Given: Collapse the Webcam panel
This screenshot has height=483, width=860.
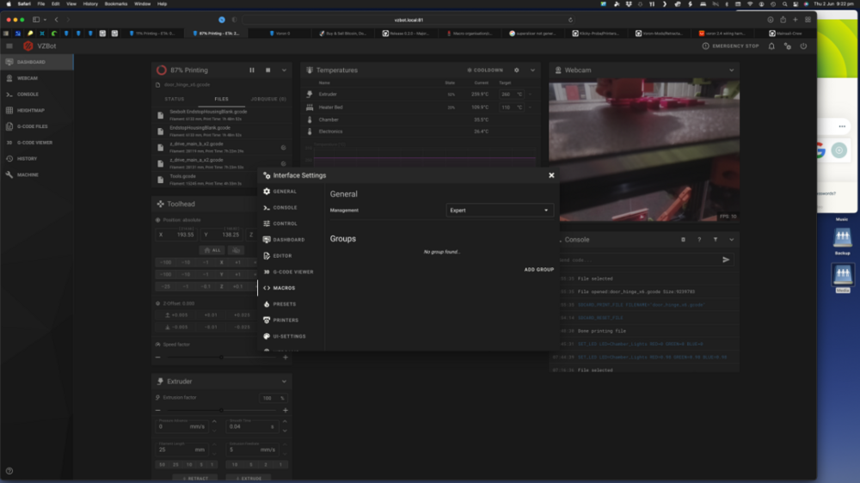Looking at the screenshot, I should 731,70.
